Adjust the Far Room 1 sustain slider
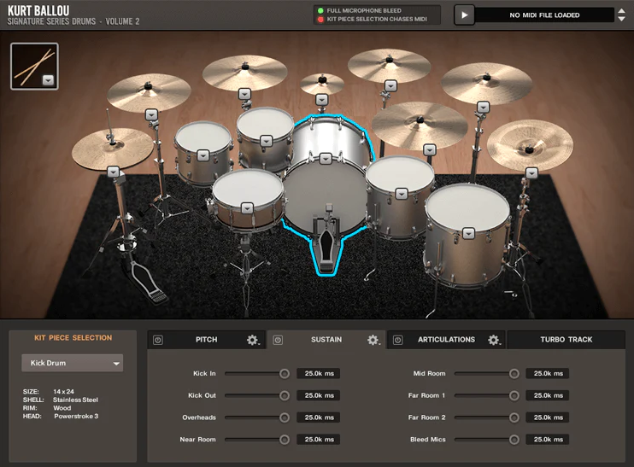 tap(514, 395)
